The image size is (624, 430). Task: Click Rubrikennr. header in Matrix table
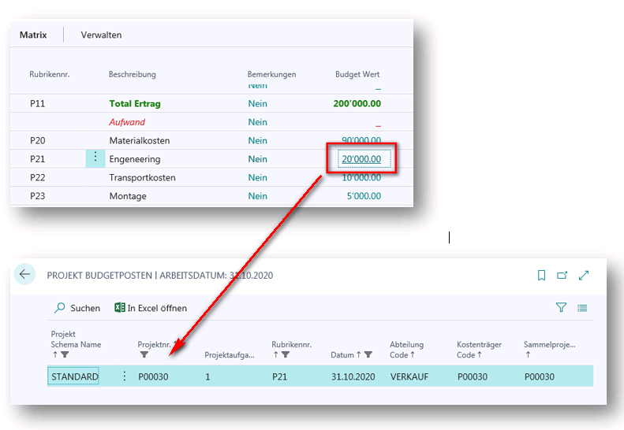(x=50, y=74)
